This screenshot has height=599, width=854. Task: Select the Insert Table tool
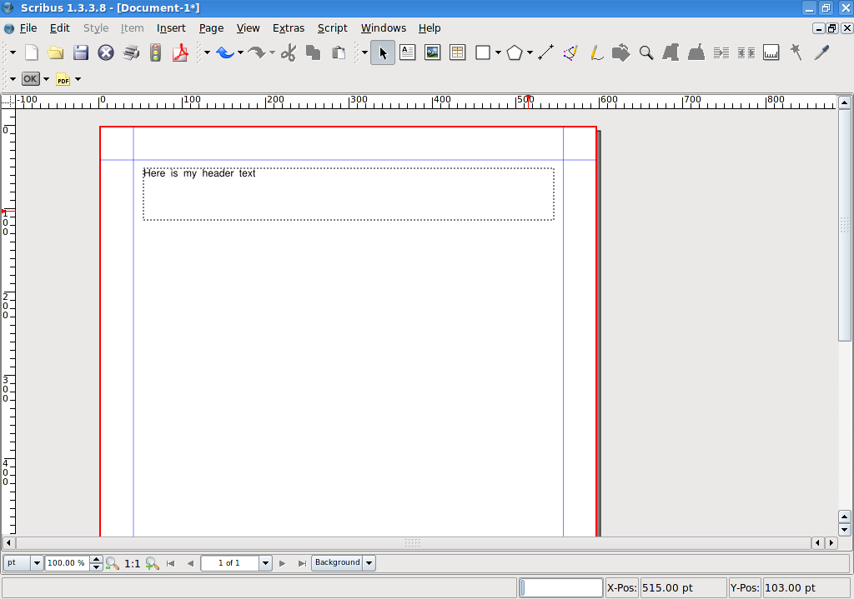(457, 52)
